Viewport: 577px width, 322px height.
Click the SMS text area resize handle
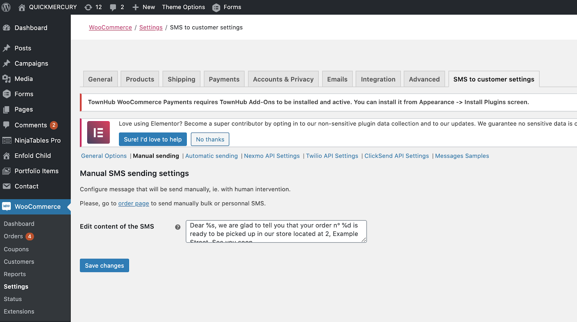[x=364, y=240]
